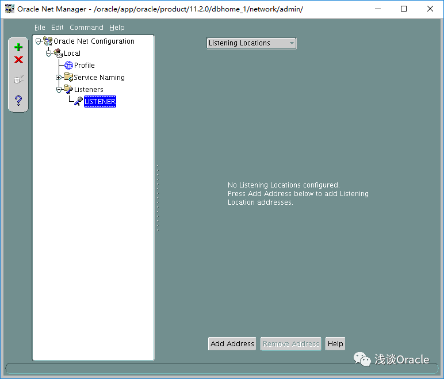Click the Profile globe icon
The height and width of the screenshot is (379, 444).
coord(68,65)
